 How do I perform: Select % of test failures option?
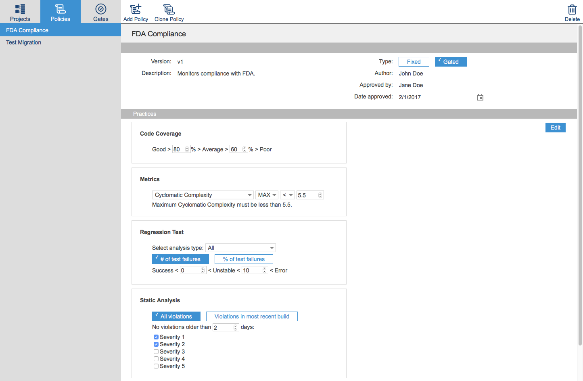coord(244,259)
